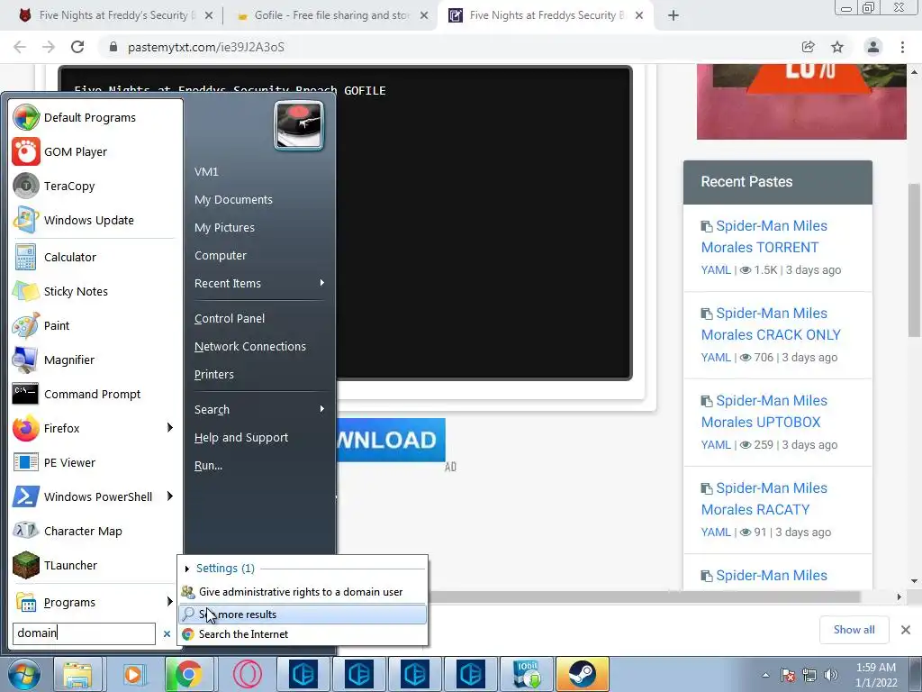Clear the search text with the X
This screenshot has height=692, width=922.
167,633
